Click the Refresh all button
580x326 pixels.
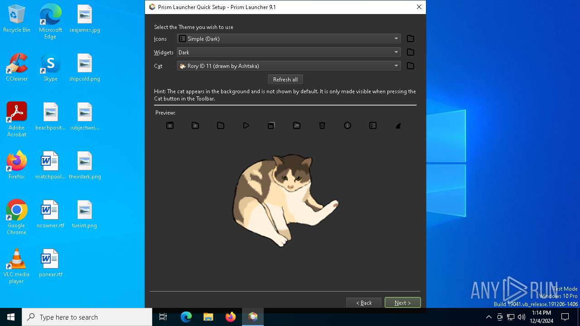[285, 79]
